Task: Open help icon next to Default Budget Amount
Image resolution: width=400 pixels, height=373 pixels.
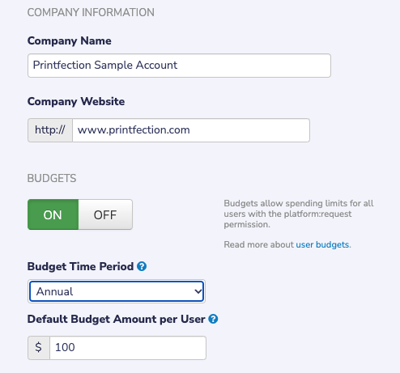Action: click(x=213, y=319)
